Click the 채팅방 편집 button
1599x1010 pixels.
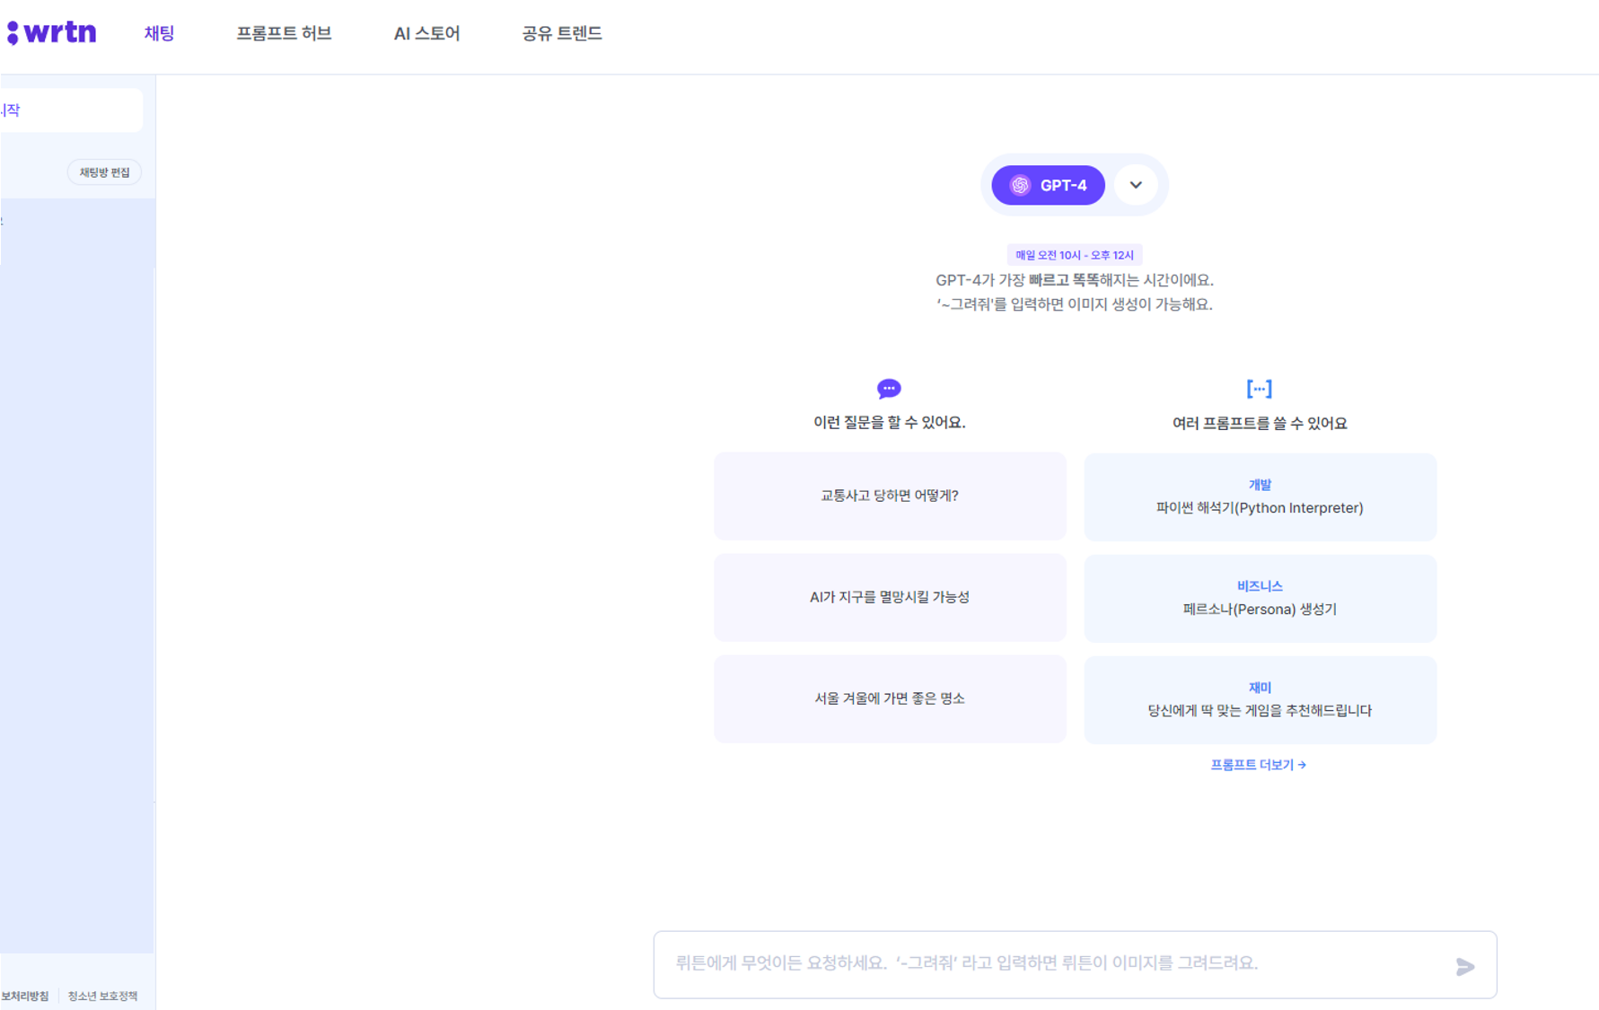click(104, 171)
